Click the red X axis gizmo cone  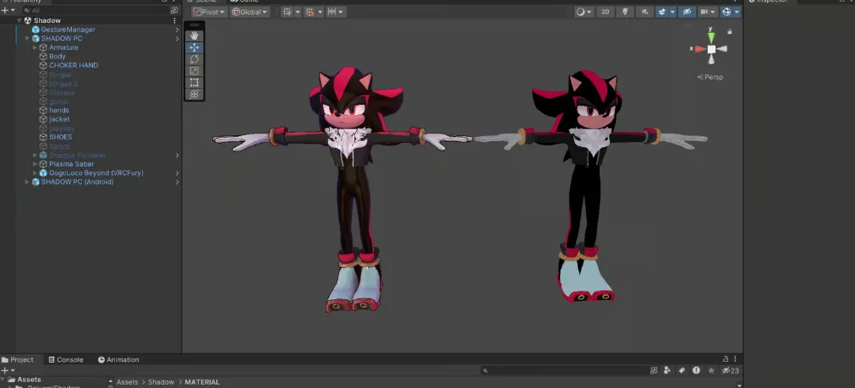click(699, 49)
